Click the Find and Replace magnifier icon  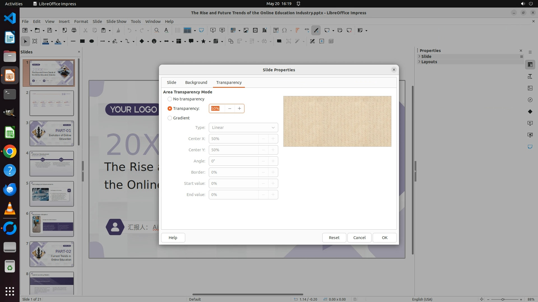point(157,30)
